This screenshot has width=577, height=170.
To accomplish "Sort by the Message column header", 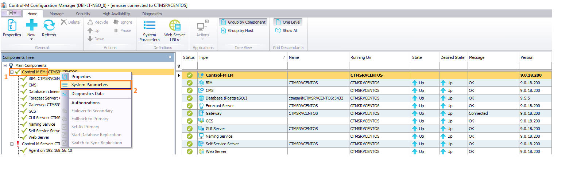I will 493,57.
